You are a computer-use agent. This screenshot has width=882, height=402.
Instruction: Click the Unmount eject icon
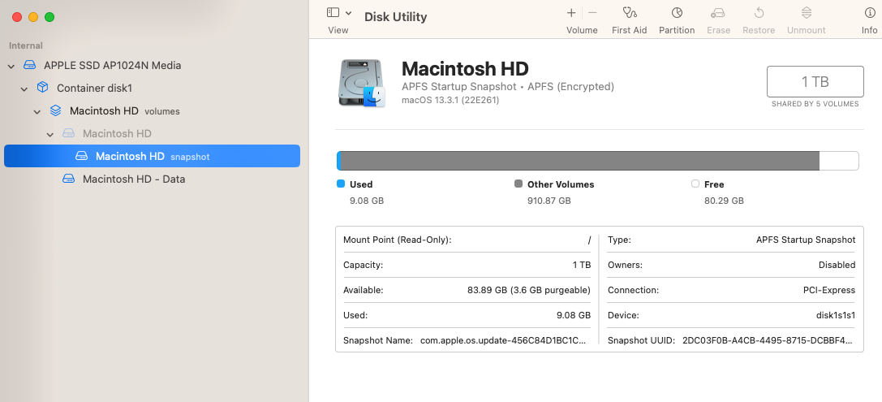click(x=806, y=12)
